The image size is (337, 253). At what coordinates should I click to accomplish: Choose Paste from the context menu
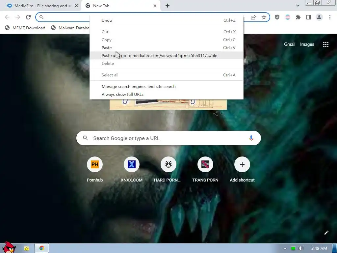point(167,47)
